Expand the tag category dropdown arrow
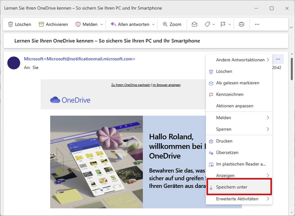This screenshot has height=216, width=295. [214, 24]
